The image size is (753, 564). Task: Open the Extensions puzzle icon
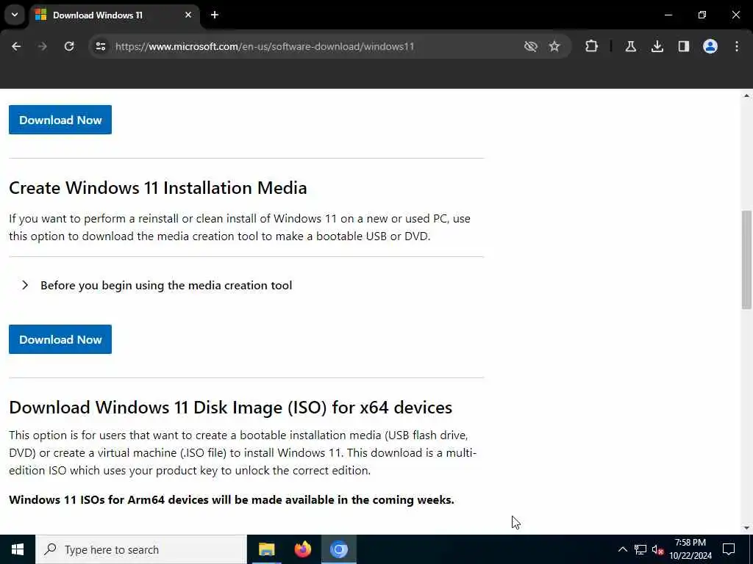pos(592,46)
